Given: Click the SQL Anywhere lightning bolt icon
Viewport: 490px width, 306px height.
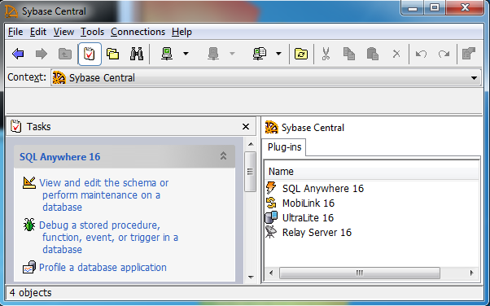Looking at the screenshot, I should tap(271, 188).
